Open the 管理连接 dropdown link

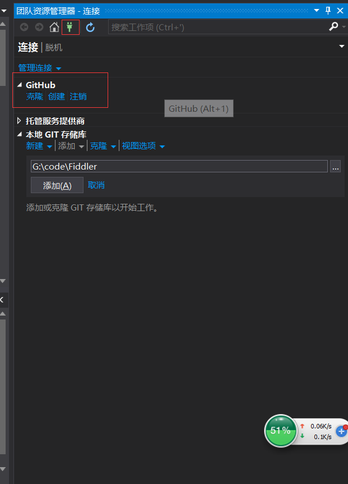pos(40,68)
